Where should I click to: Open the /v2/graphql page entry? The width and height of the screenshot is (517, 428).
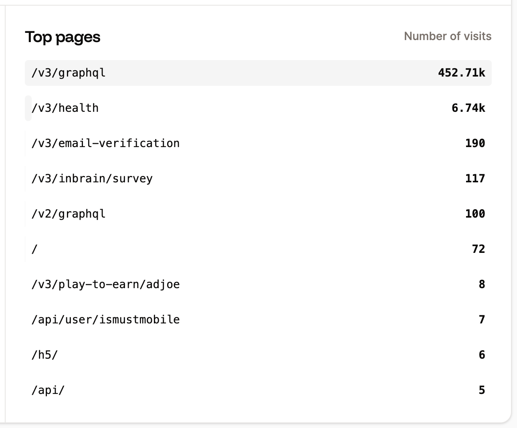point(68,214)
